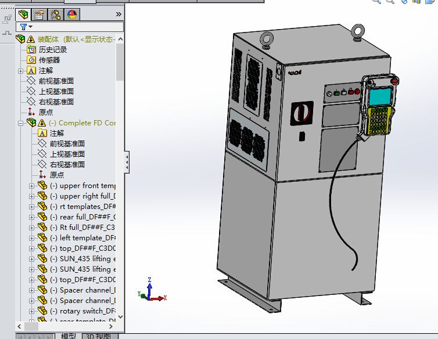
Task: Click the lower line tool icon in left strip
Action: (7, 33)
